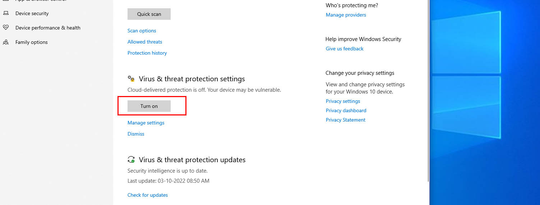
Task: Dismiss the cloud protection warning
Action: (x=136, y=134)
